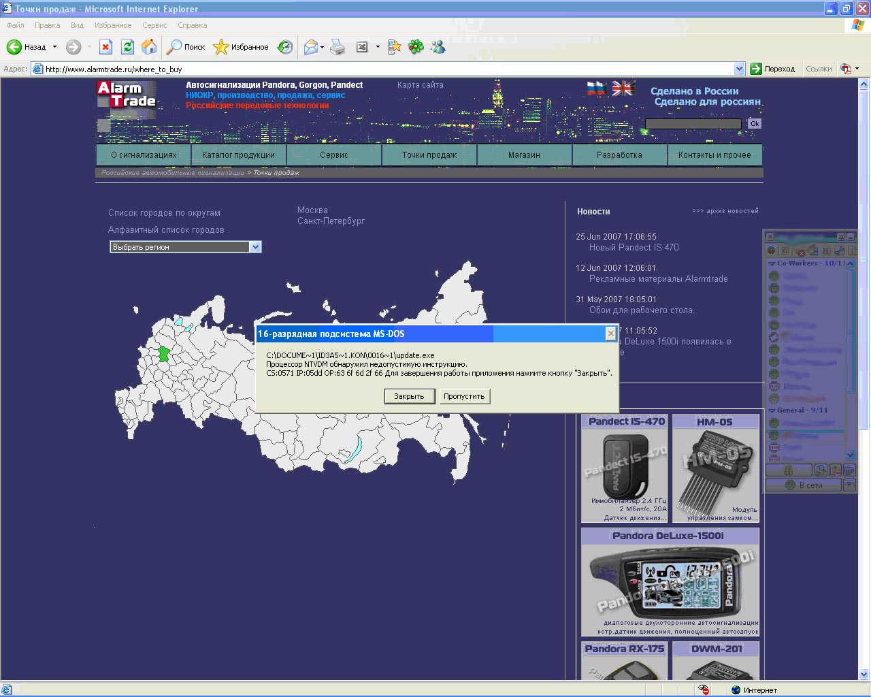Screen dimensions: 871x697
Task: Open the Назад history dropdown arrow
Action: [54, 47]
